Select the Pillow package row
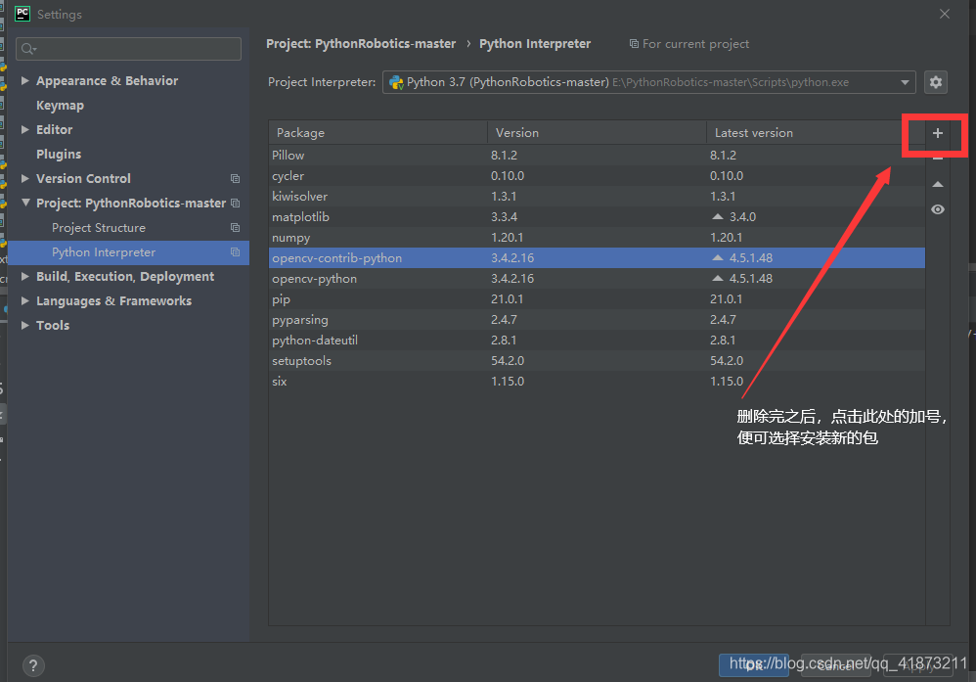This screenshot has height=682, width=976. [597, 155]
